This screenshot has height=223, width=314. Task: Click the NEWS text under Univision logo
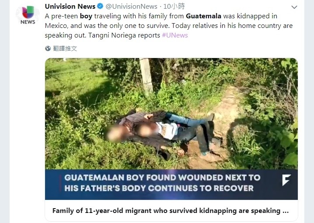tap(28, 22)
